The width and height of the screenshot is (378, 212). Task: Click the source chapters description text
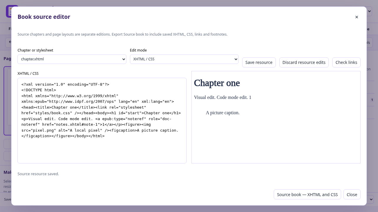click(123, 34)
